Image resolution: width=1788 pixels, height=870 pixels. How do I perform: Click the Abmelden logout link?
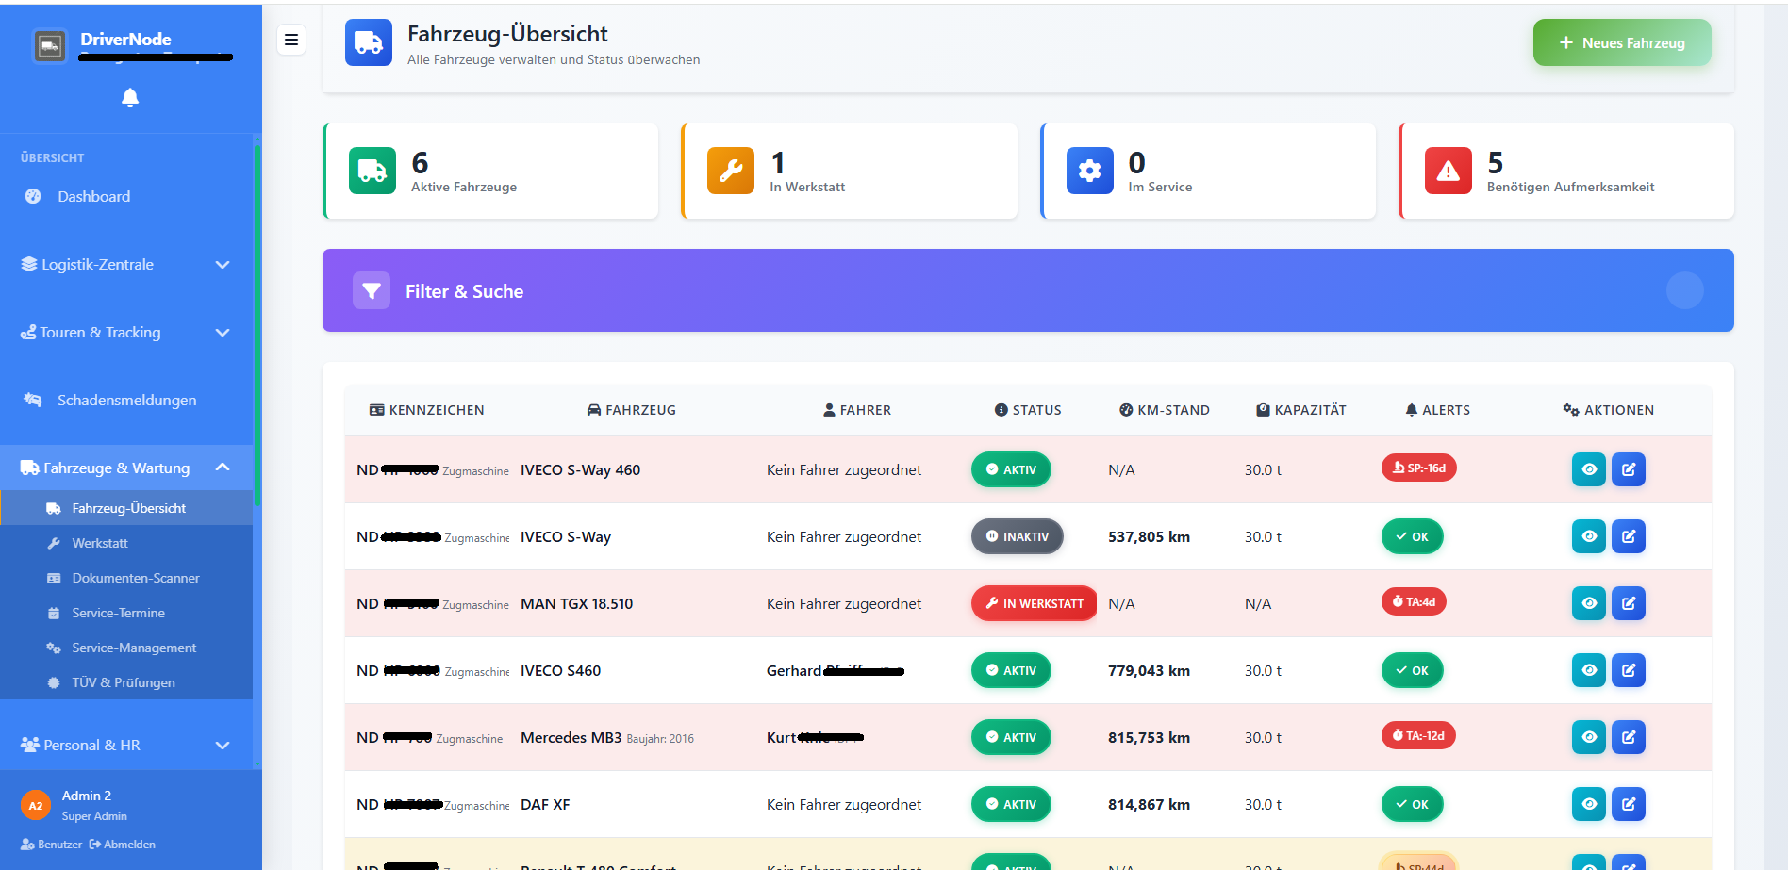tap(123, 845)
